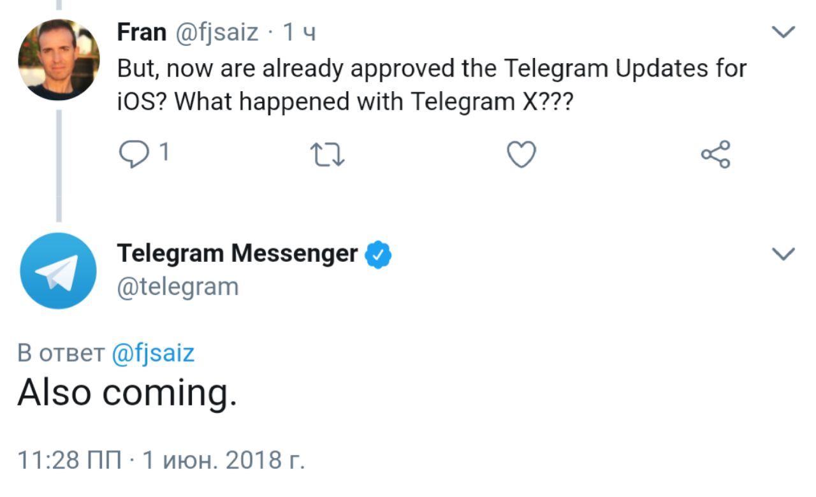Click the "Also coming." reply text
This screenshot has height=497, width=816.
point(127,393)
